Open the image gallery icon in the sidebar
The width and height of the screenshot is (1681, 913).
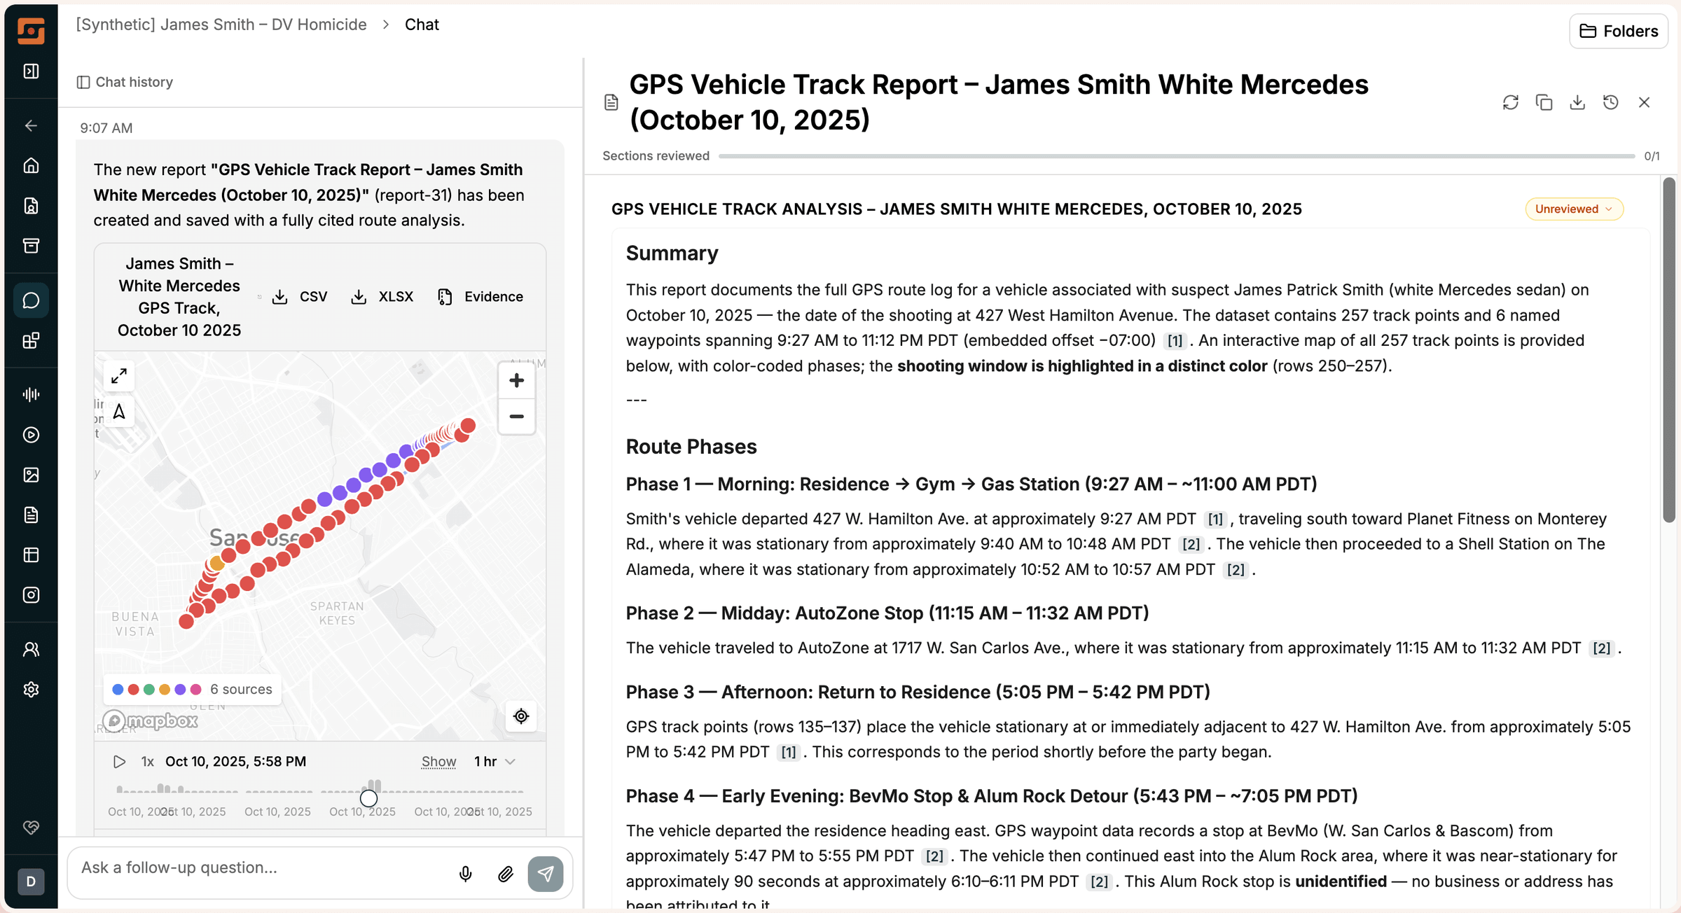31,475
